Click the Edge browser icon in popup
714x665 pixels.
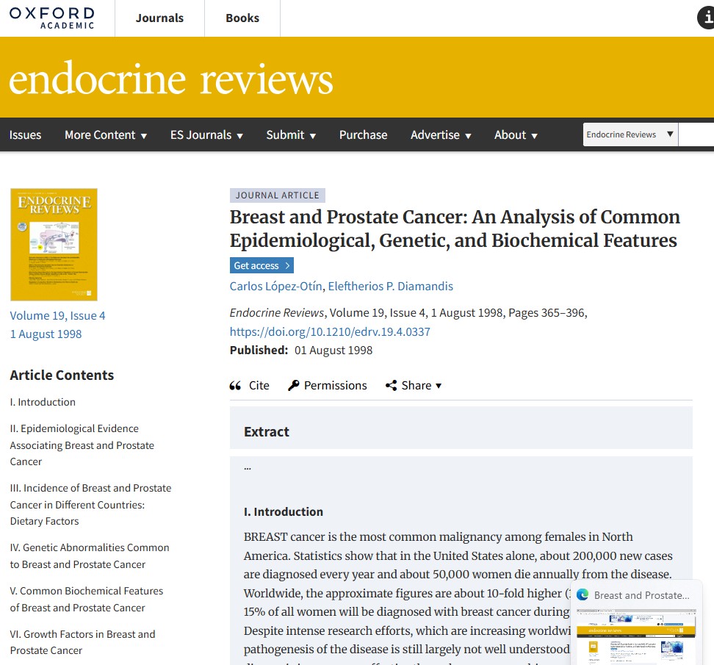point(583,595)
